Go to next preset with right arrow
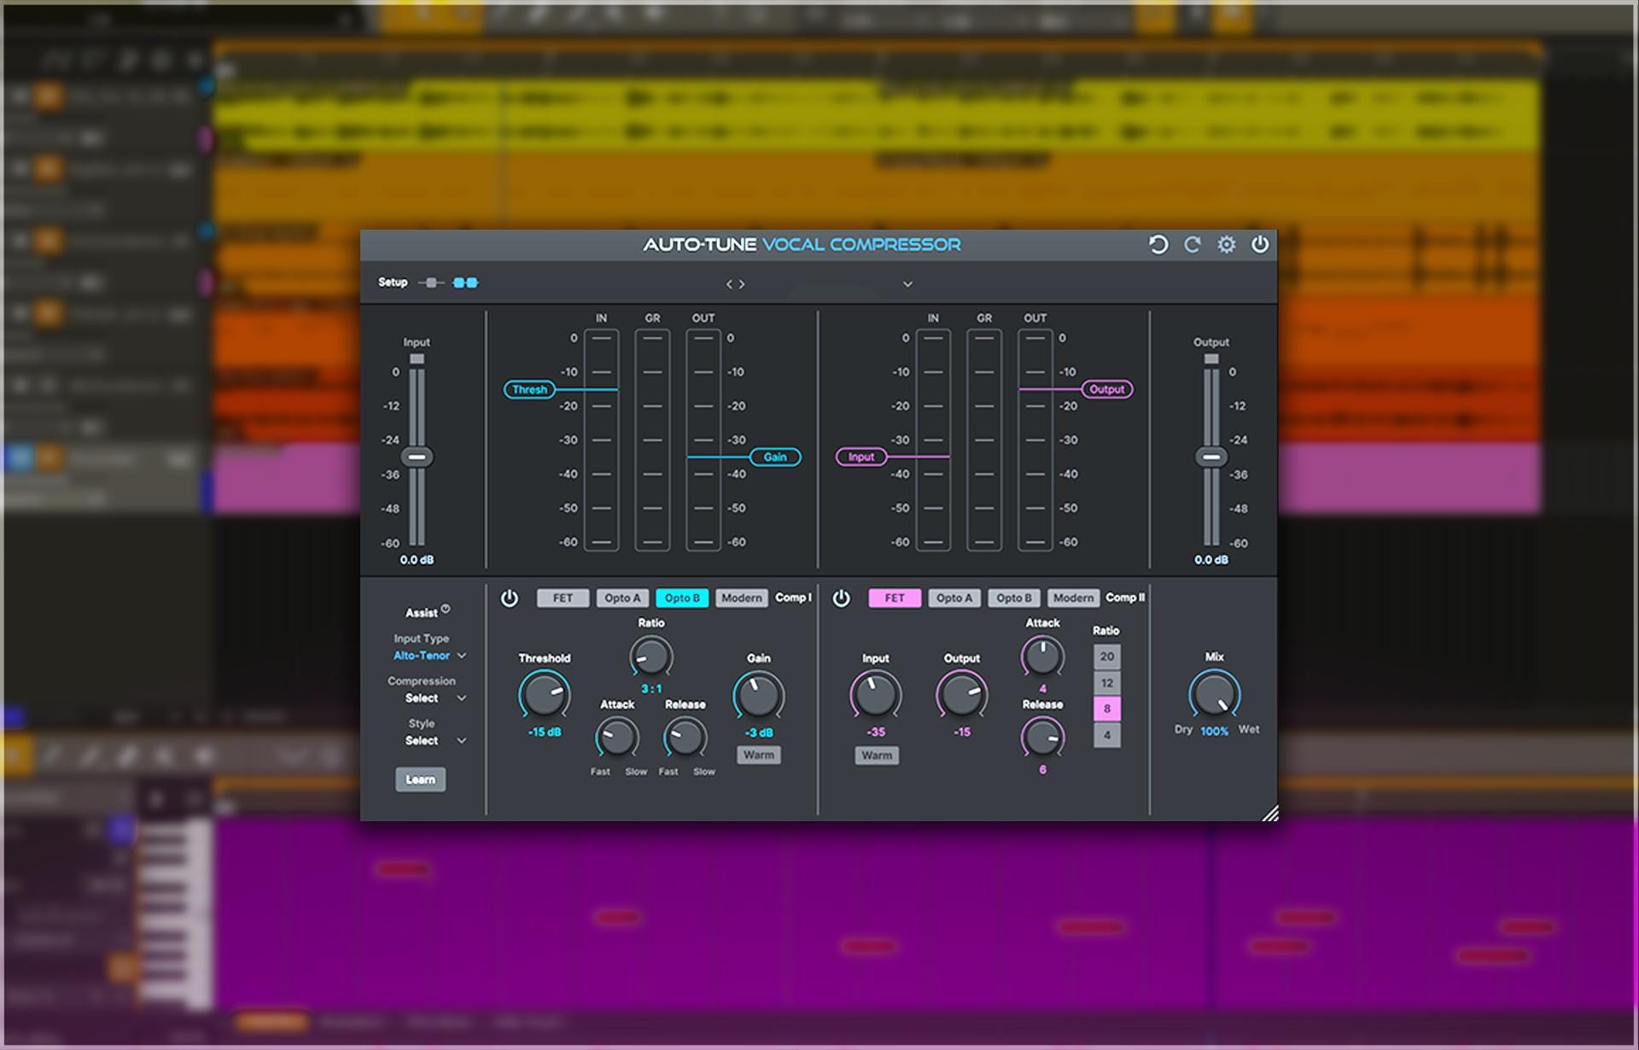Screen dimensions: 1639x1050 (x=742, y=284)
